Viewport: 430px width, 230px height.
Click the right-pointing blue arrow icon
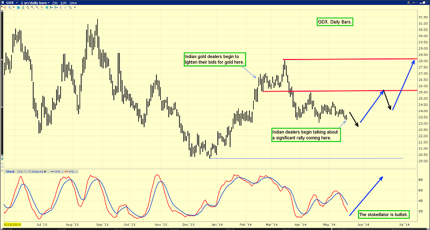coord(56,8)
